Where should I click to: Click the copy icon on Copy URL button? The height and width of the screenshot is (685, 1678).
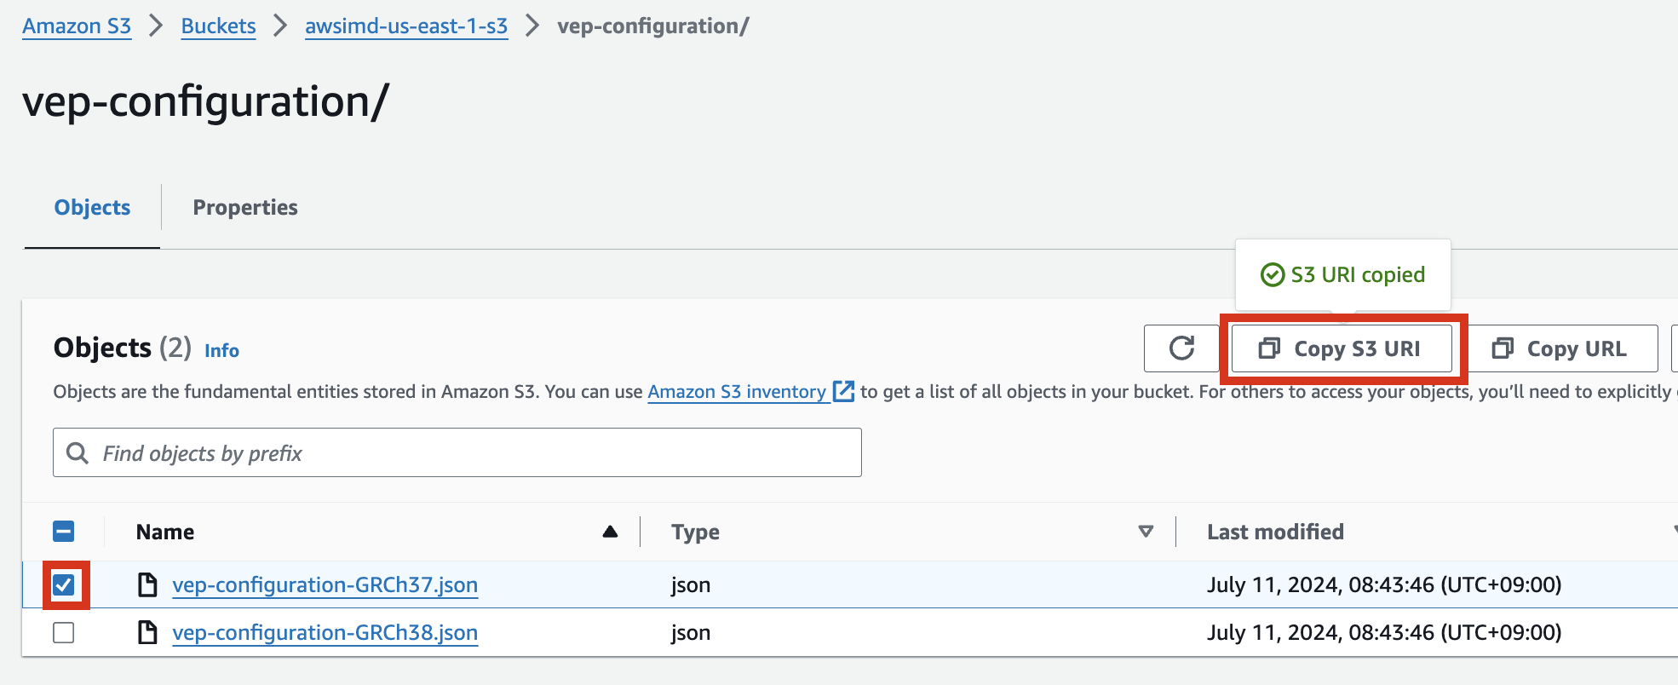[x=1503, y=348]
